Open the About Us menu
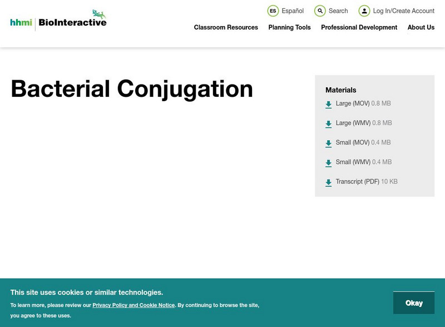Screen dimensions: 445x327 [421, 27]
